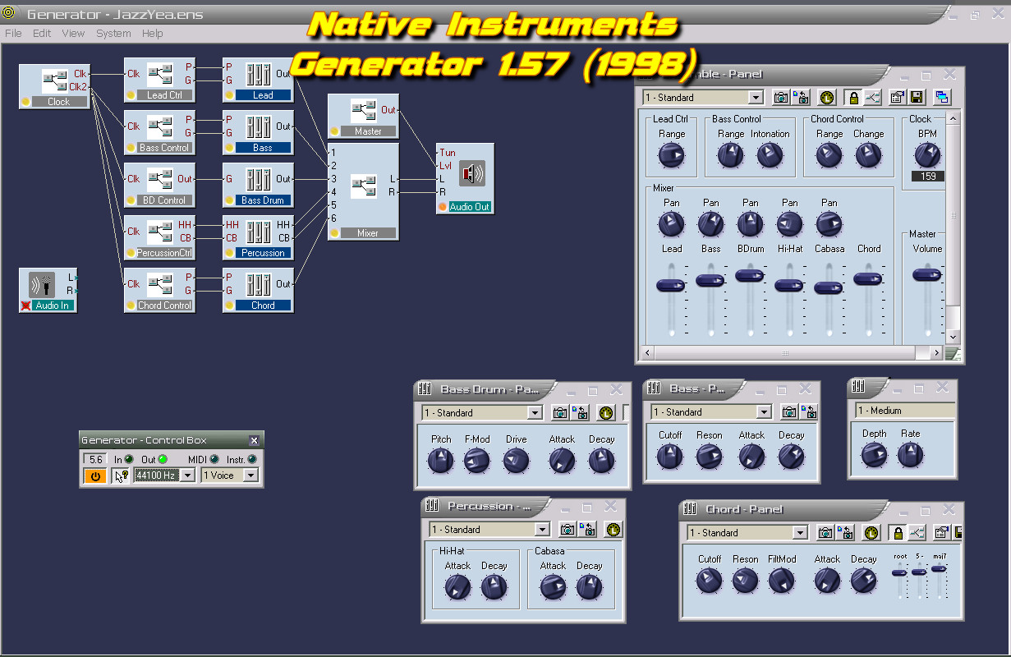This screenshot has height=657, width=1011.
Task: Click the Bass Drum Pitch knob
Action: tap(440, 461)
